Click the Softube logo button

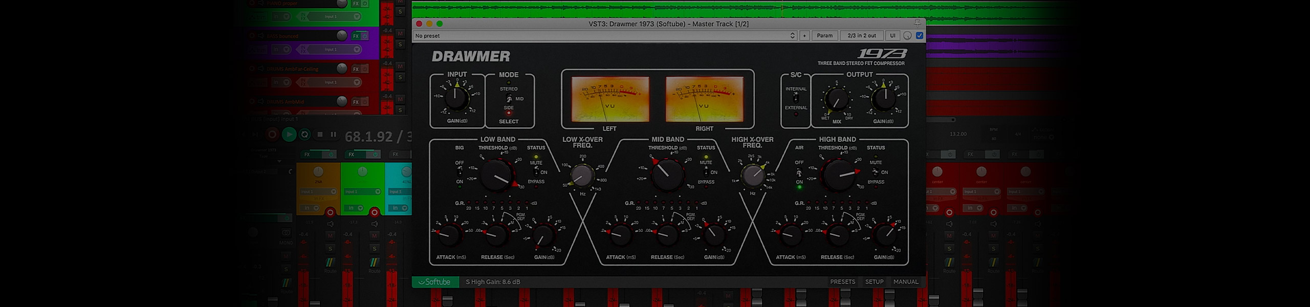434,282
